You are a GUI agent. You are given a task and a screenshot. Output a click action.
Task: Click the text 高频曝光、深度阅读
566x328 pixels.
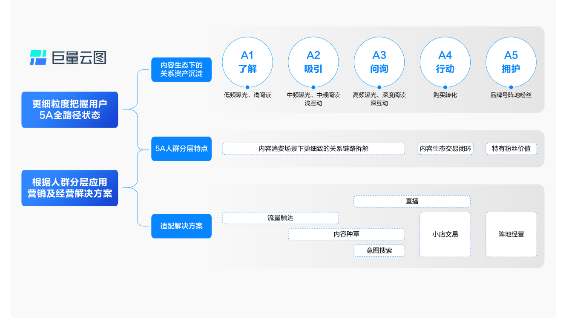(379, 95)
